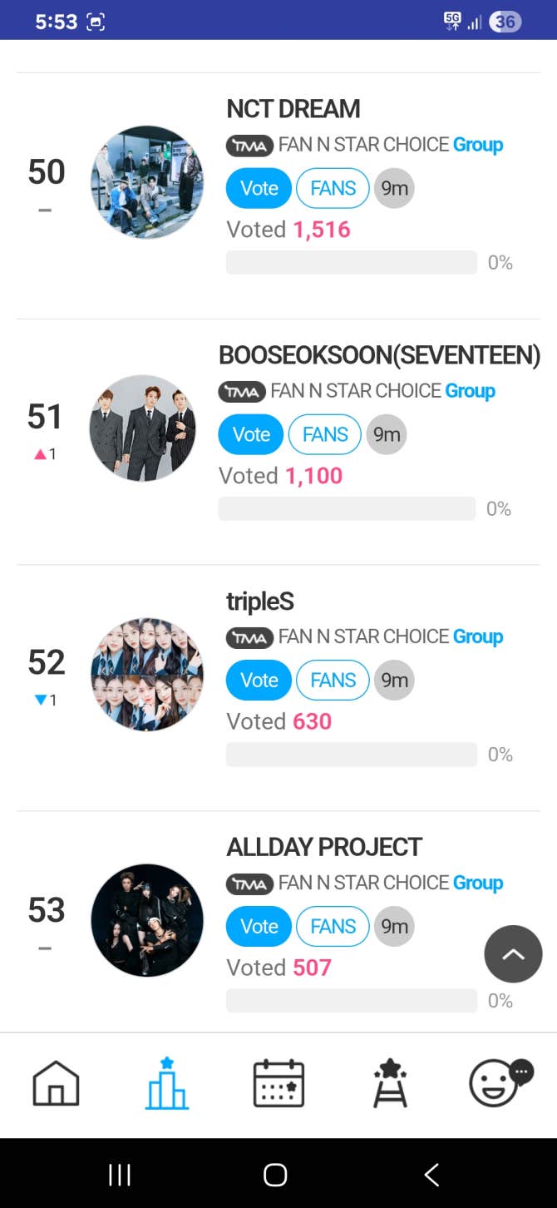The height and width of the screenshot is (1208, 557).
Task: Tap the scroll-to-top arrow button
Action: (513, 954)
